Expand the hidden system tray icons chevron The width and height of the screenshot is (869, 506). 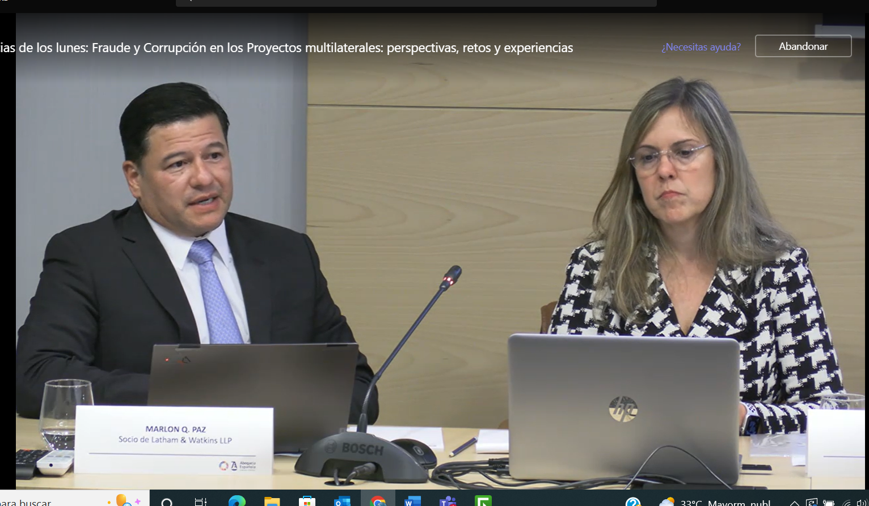[794, 503]
